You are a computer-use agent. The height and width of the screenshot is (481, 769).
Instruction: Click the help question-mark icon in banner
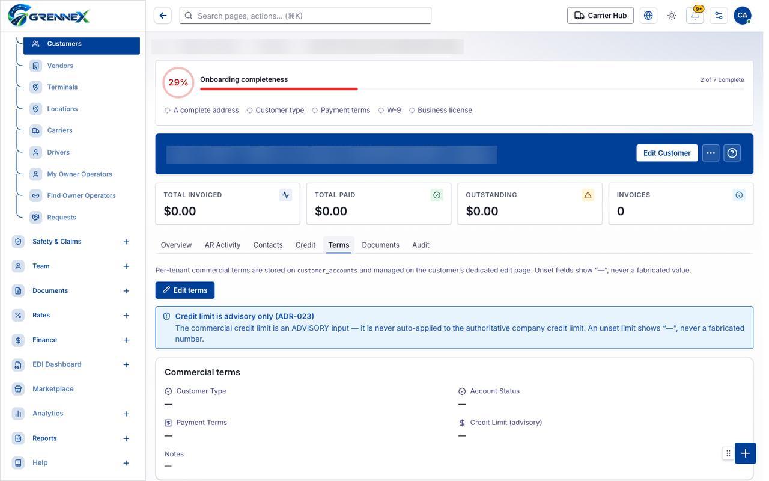732,153
